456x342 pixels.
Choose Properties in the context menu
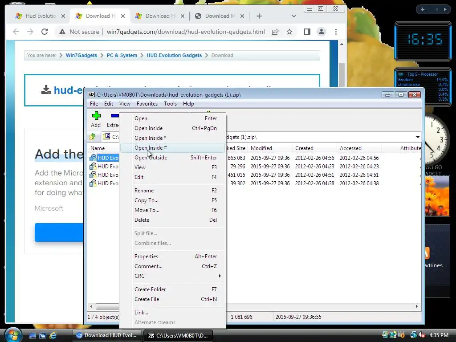pyautogui.click(x=173, y=256)
